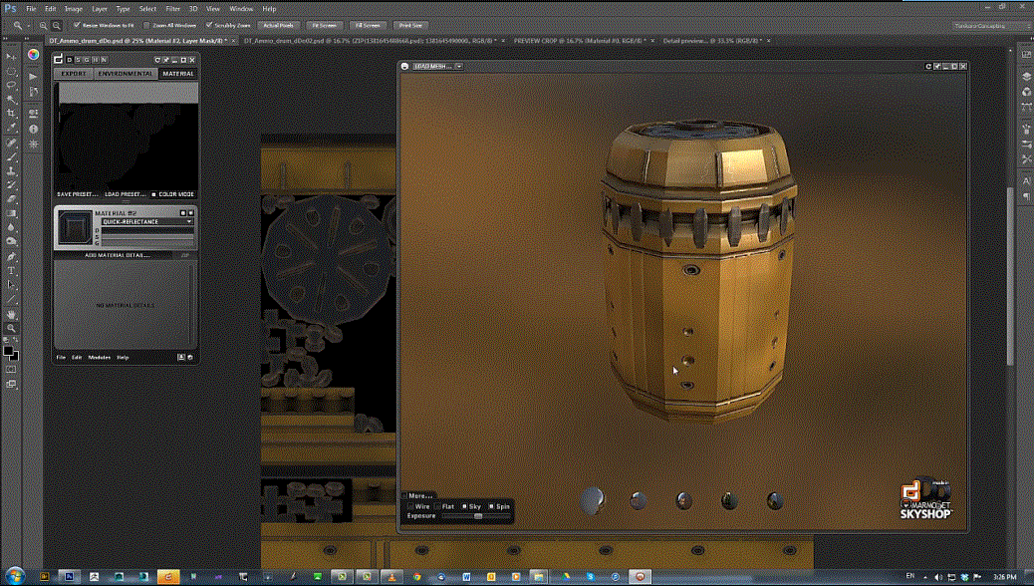This screenshot has width=1034, height=586.
Task: Click the dDo logo icon in the panel
Action: point(59,58)
